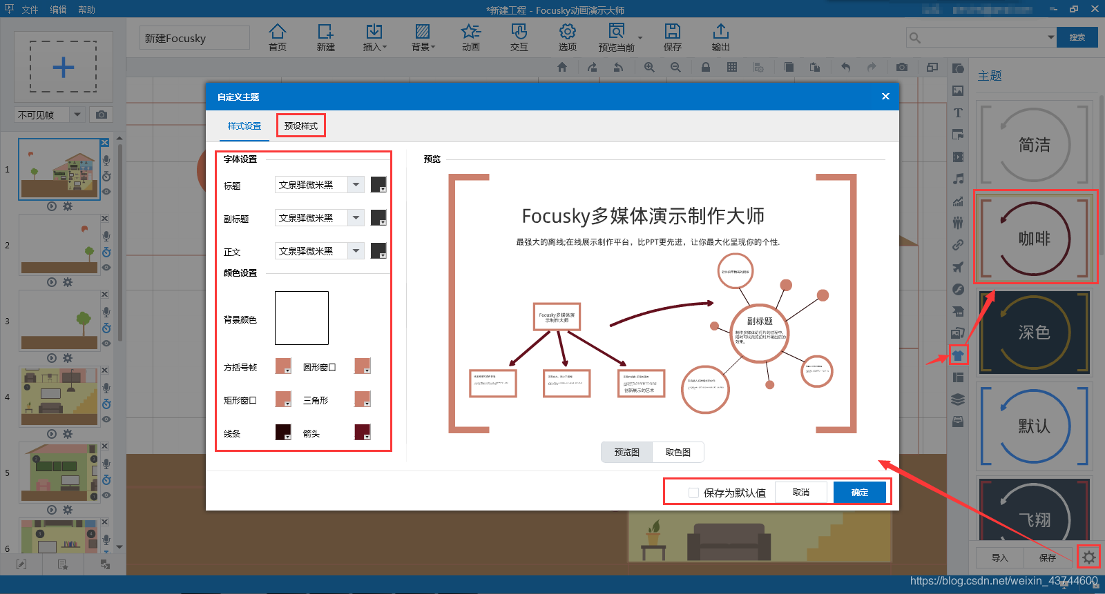
Task: Select the 咖啡 theme thumbnail
Action: (1035, 237)
